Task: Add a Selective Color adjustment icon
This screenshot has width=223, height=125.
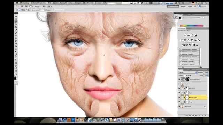Action: tap(197, 45)
